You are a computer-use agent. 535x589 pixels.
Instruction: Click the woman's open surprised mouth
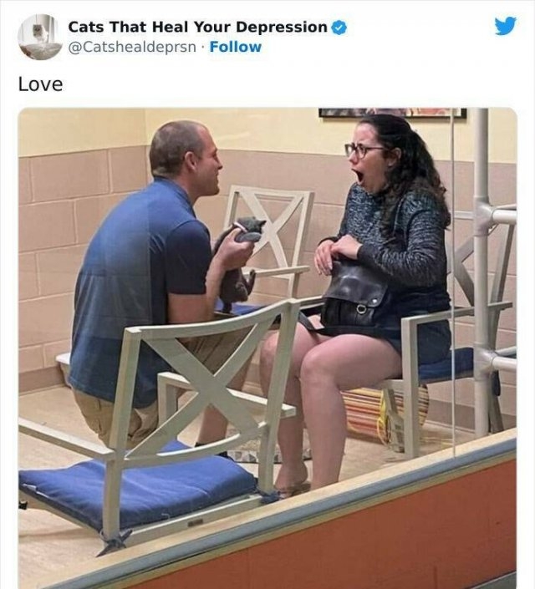pos(359,178)
